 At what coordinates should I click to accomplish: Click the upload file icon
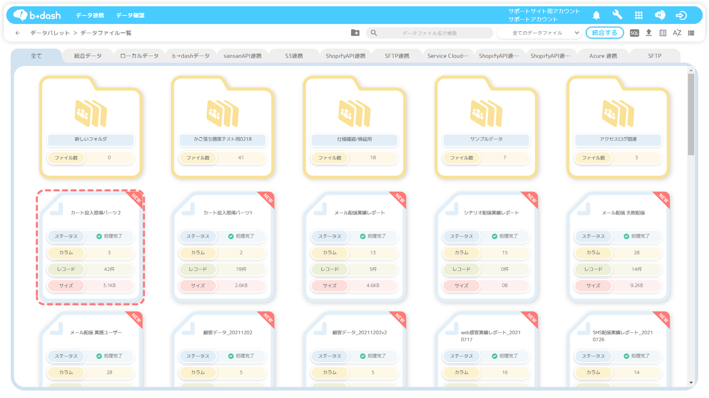coord(649,33)
